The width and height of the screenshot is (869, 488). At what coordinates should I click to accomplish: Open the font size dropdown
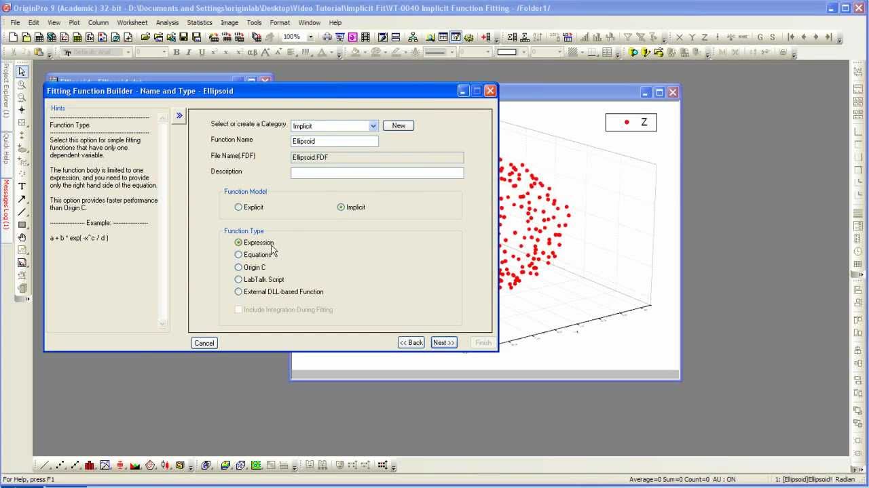(164, 52)
